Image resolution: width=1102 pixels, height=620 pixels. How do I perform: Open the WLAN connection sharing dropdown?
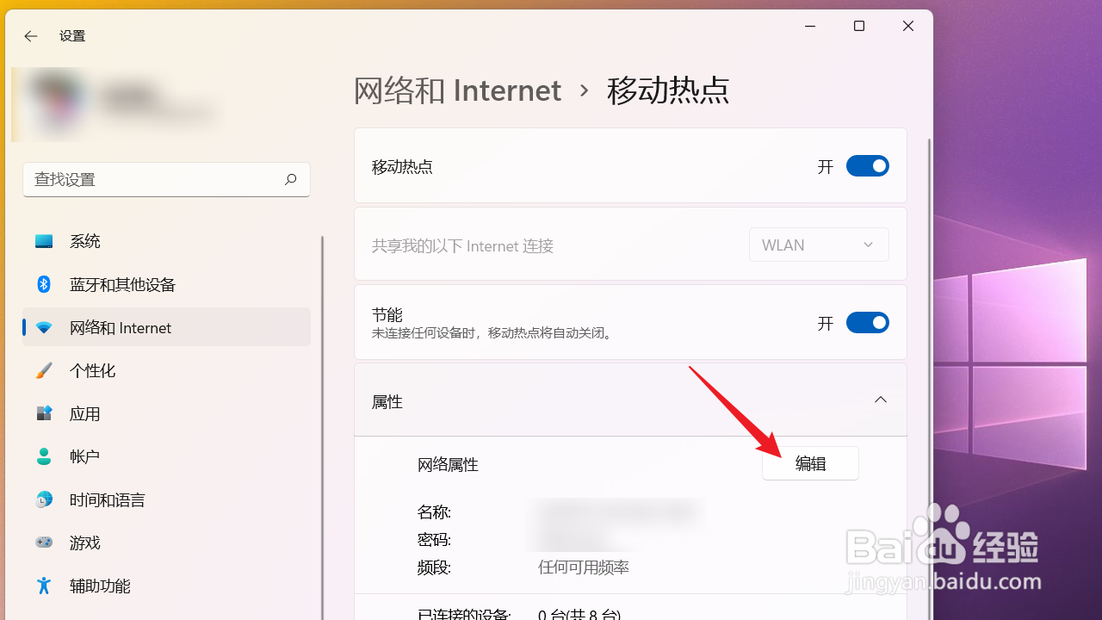coord(818,245)
